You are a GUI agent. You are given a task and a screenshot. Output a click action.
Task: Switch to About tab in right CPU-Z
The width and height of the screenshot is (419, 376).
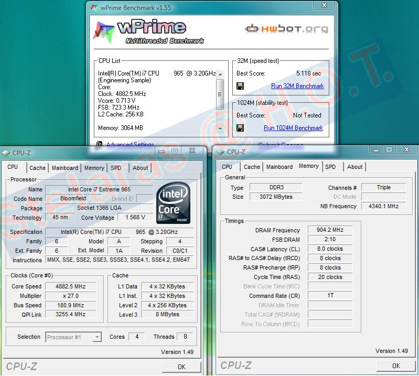354,167
